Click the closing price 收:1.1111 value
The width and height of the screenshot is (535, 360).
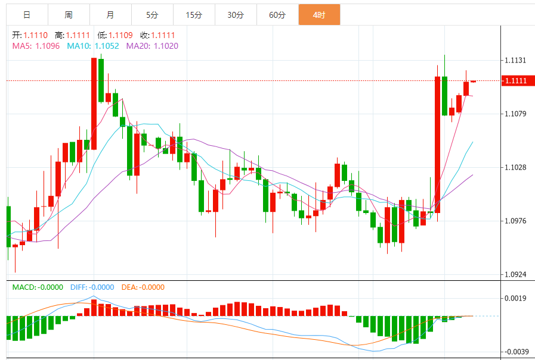157,35
